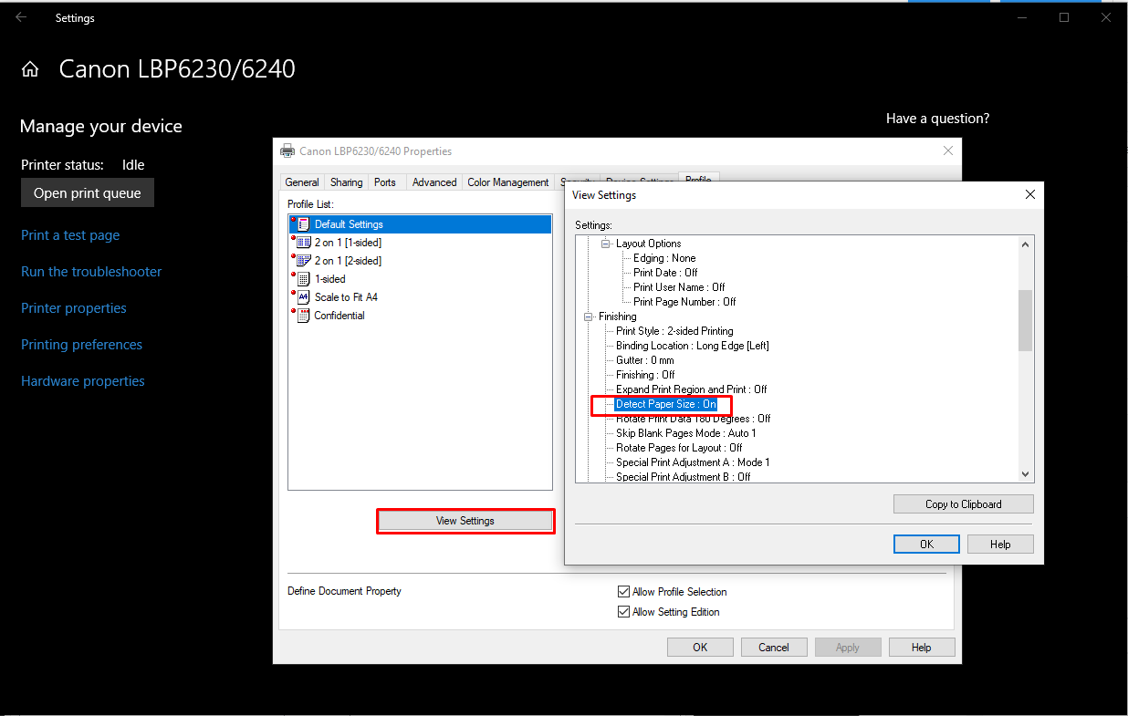This screenshot has width=1128, height=716.
Task: Select 'Print User Name : Off' row
Action: [679, 287]
